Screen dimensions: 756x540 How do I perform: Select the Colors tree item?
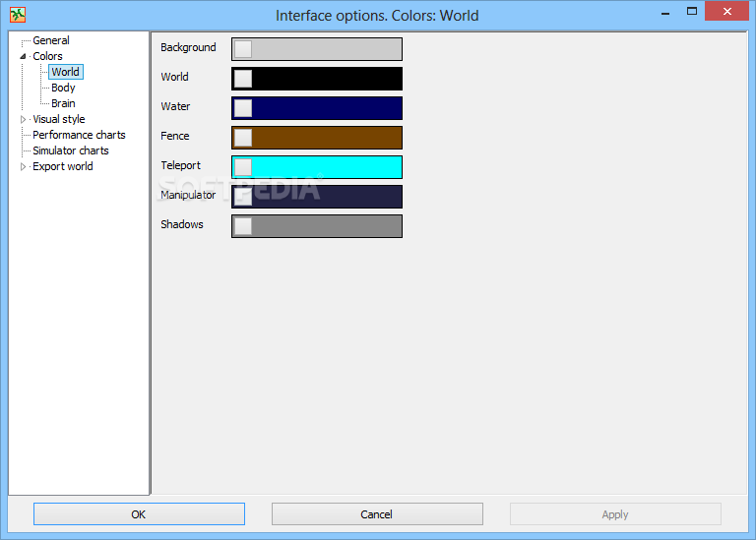point(47,56)
